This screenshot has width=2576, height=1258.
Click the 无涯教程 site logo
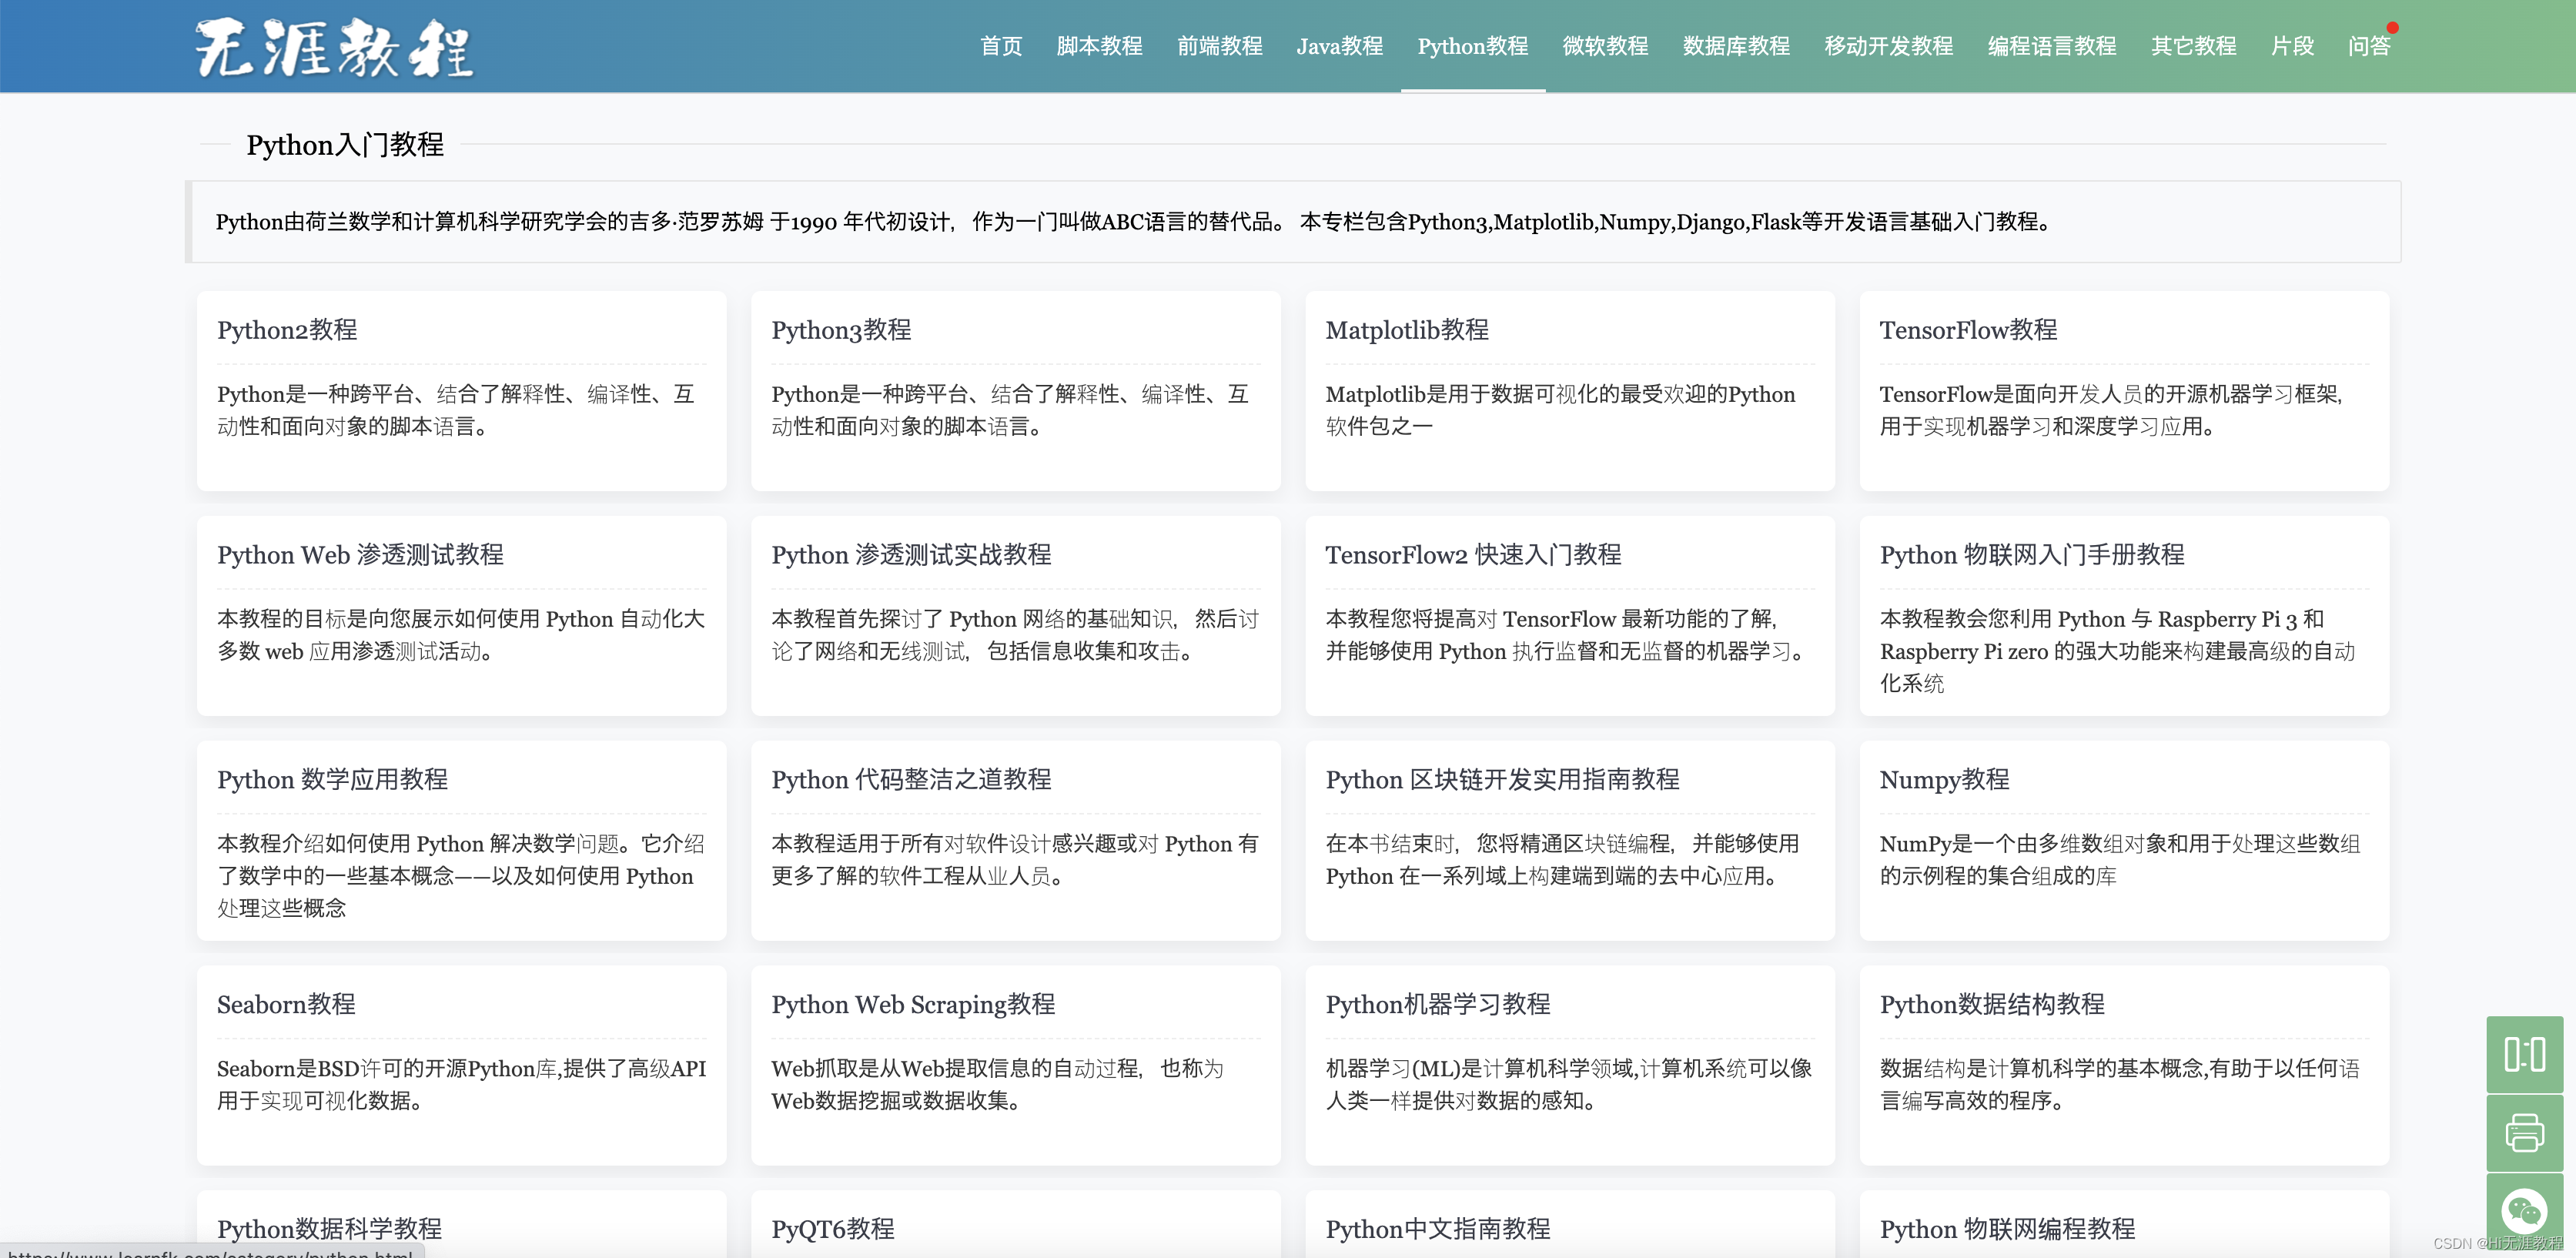tap(333, 47)
